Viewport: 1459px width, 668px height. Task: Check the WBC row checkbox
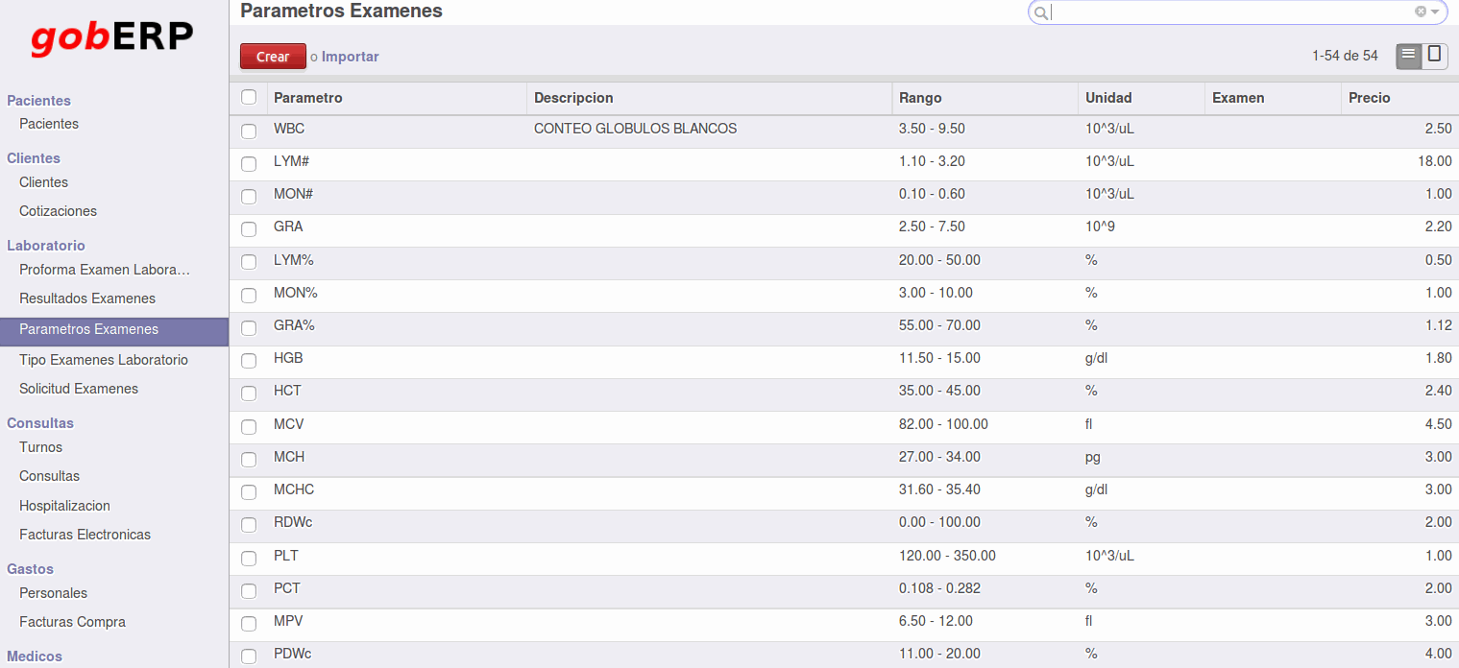(x=249, y=131)
